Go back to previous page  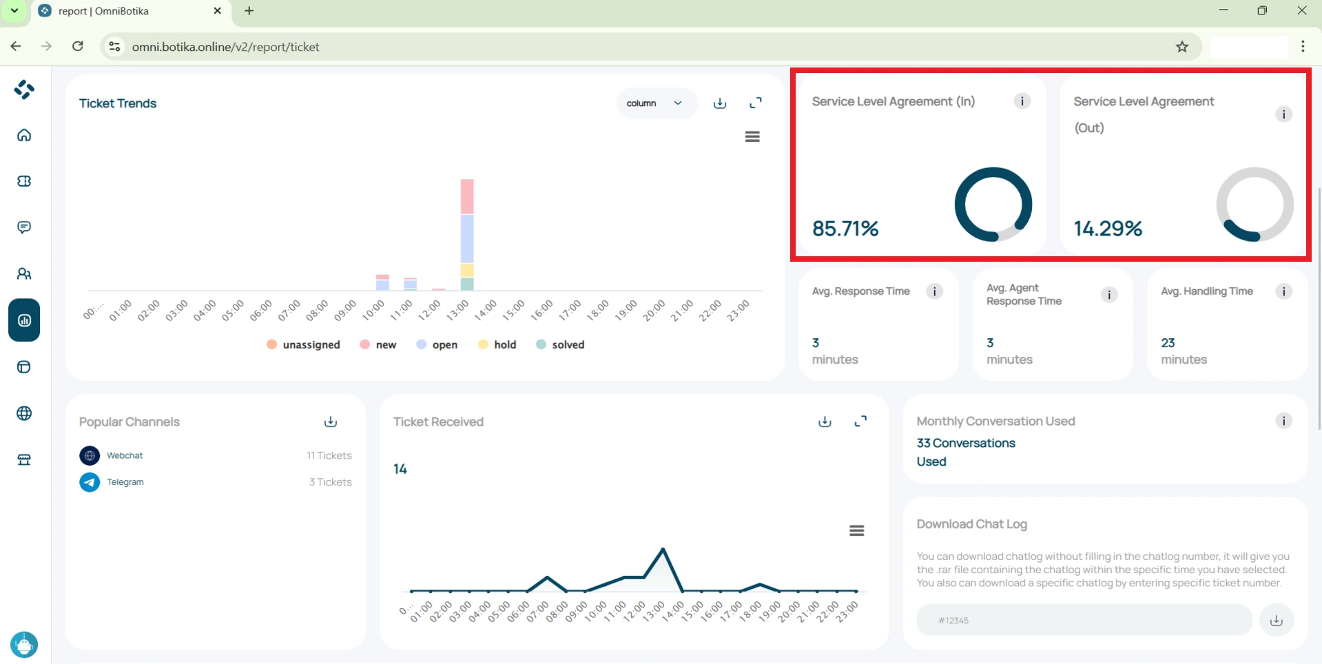coord(15,47)
